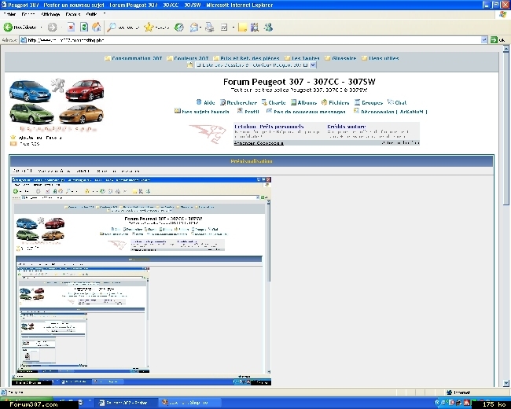Screen dimensions: 511x409
Task: Click the yellow folder toolbar icon
Action: (242, 28)
